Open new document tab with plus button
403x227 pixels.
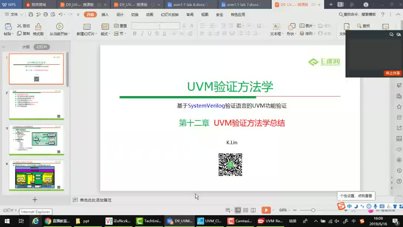point(331,4)
